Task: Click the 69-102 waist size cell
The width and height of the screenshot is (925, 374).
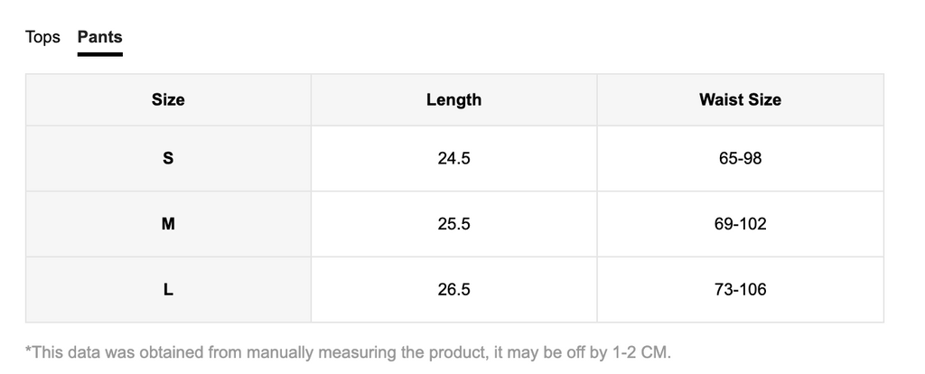Action: tap(741, 224)
